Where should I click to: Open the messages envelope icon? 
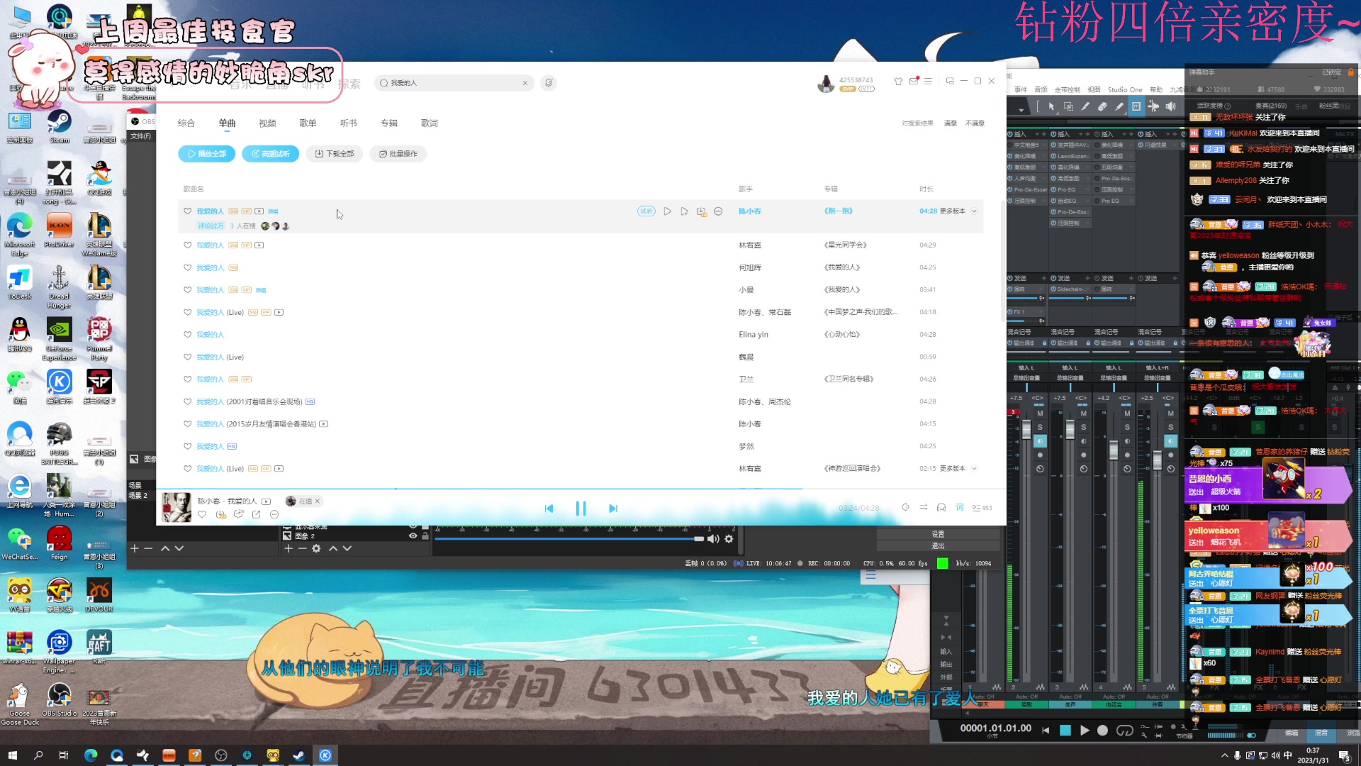coord(914,82)
